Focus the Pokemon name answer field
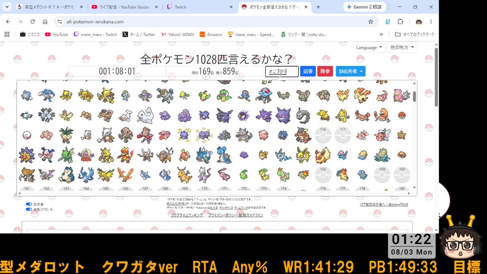This screenshot has height=274, width=487. coord(282,71)
